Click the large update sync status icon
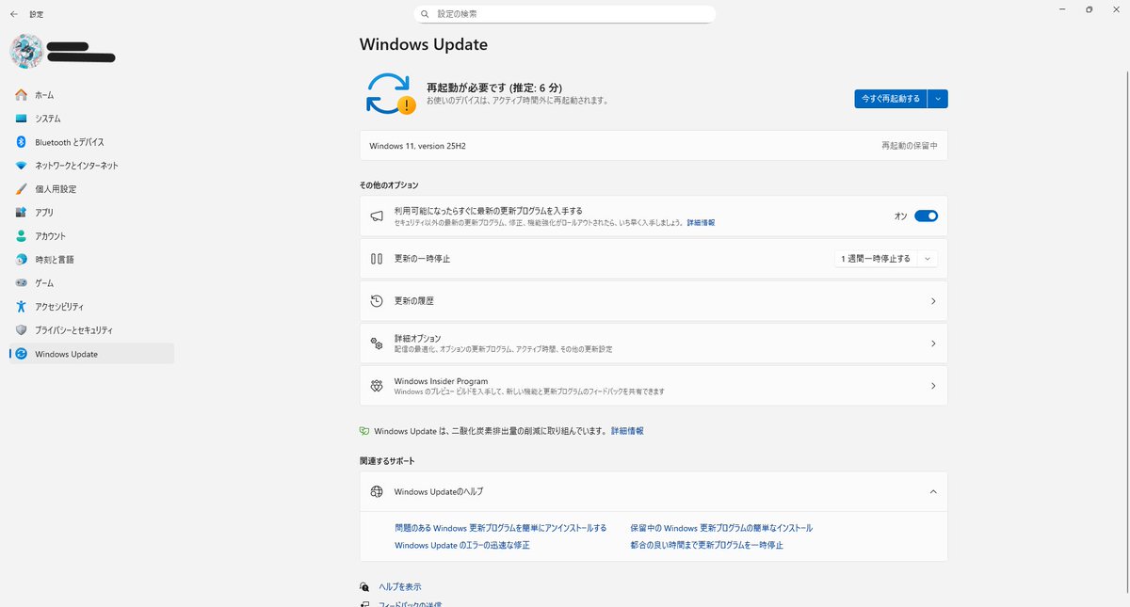 pyautogui.click(x=390, y=93)
